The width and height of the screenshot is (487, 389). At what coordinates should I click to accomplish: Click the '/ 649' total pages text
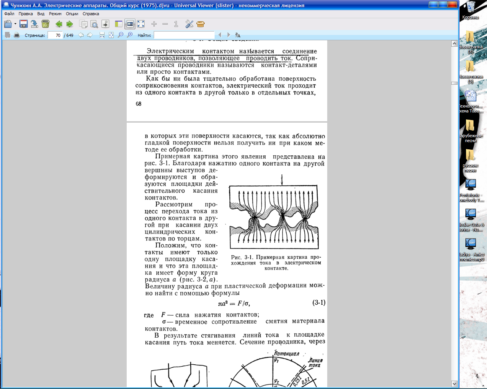pos(69,35)
